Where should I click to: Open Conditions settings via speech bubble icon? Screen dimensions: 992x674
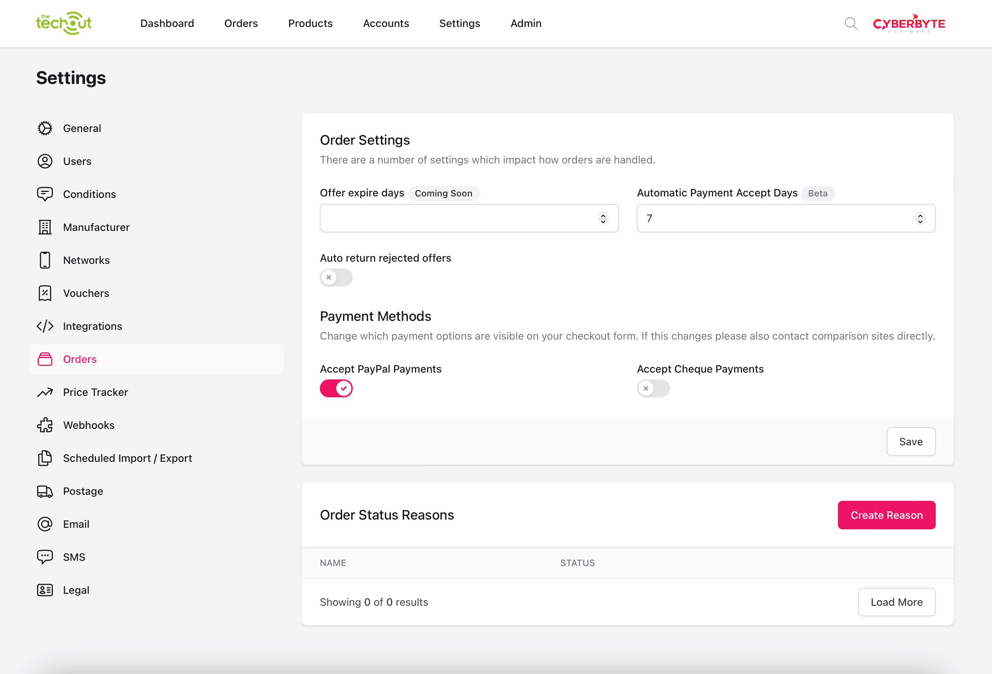[x=45, y=194]
